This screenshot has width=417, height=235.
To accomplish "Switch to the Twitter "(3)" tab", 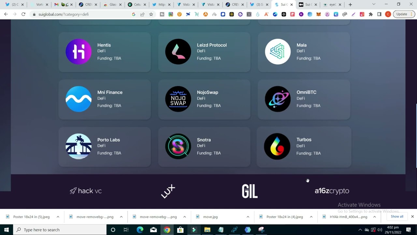I will 259,5.
